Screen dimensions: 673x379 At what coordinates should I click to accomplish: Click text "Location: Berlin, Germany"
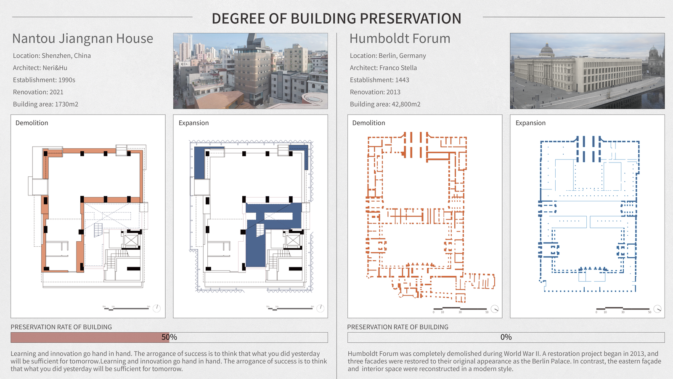pos(388,56)
